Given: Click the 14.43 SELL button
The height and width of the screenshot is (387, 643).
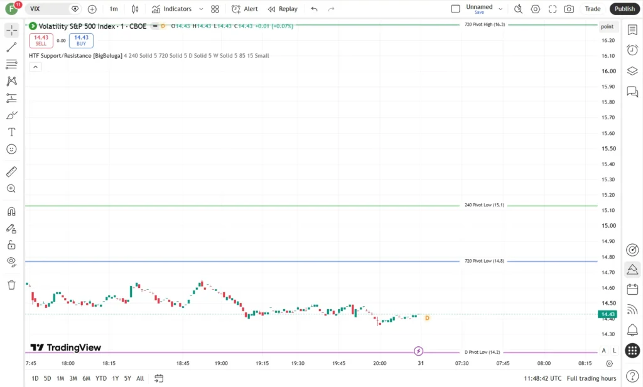Looking at the screenshot, I should click(x=41, y=41).
